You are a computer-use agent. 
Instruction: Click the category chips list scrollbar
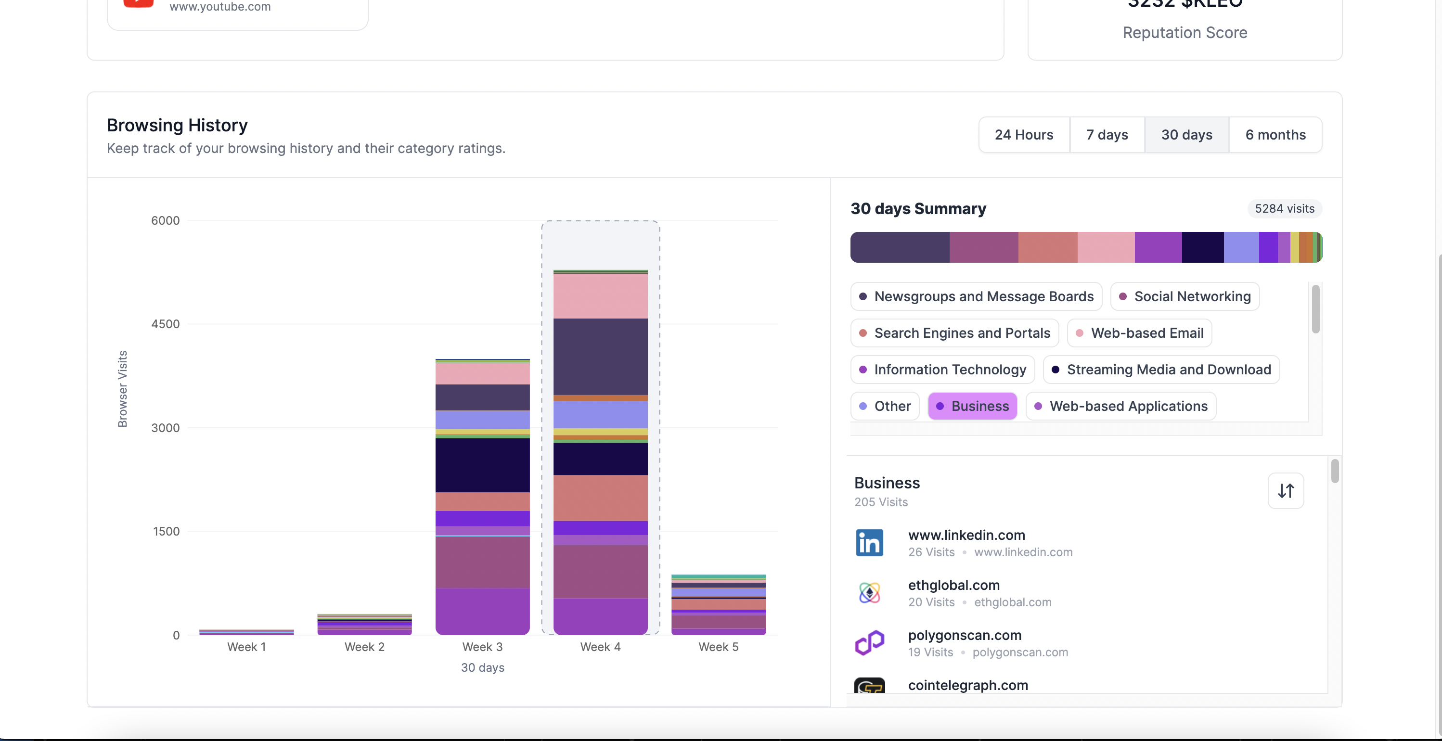point(1315,309)
